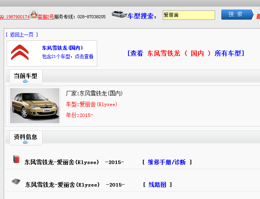Click the blue arrows under 资料信息 tab
Viewport: 260px width, 199px height.
25,142
